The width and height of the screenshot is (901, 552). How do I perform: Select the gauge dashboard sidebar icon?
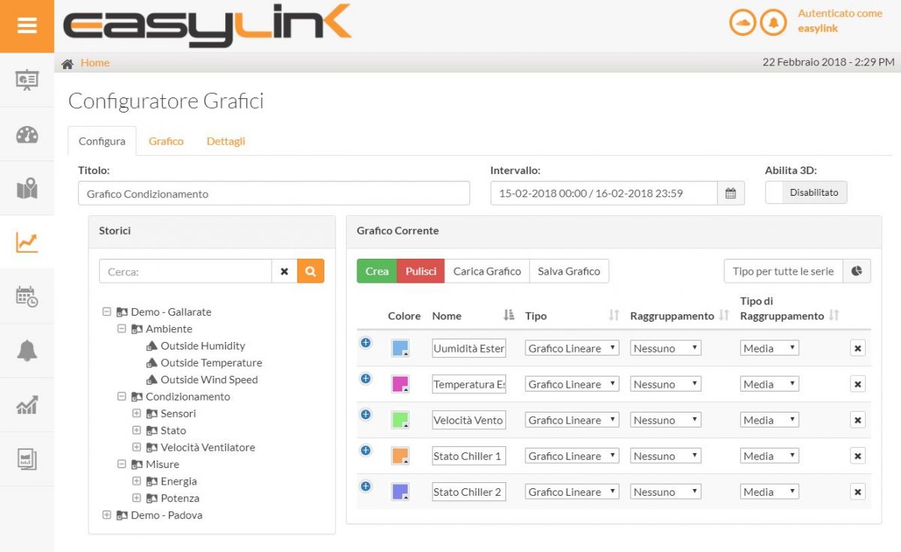[x=27, y=135]
